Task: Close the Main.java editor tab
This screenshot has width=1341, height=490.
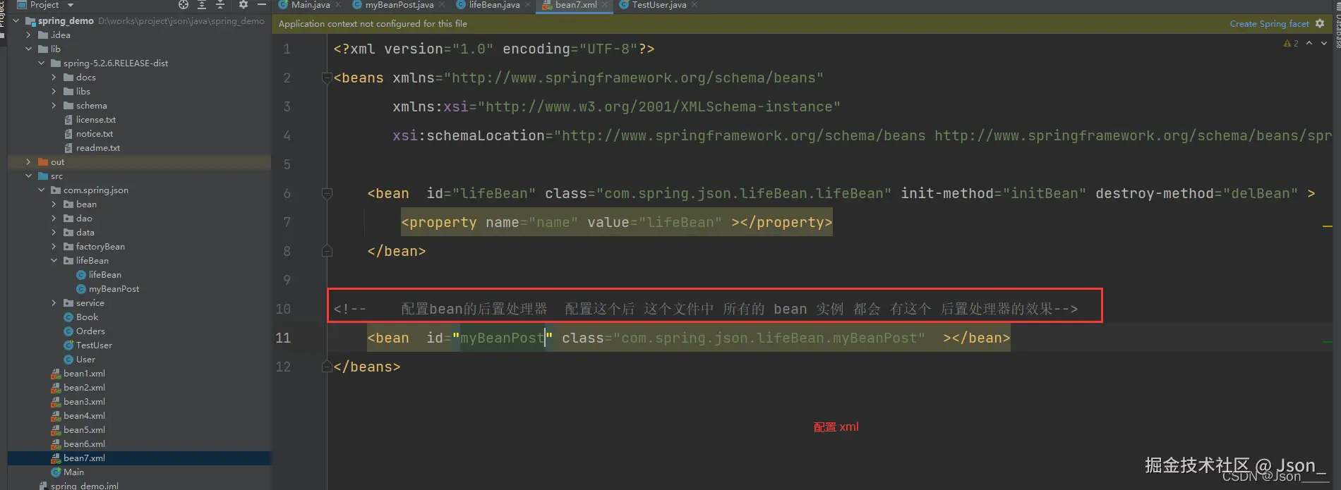Action: (338, 5)
